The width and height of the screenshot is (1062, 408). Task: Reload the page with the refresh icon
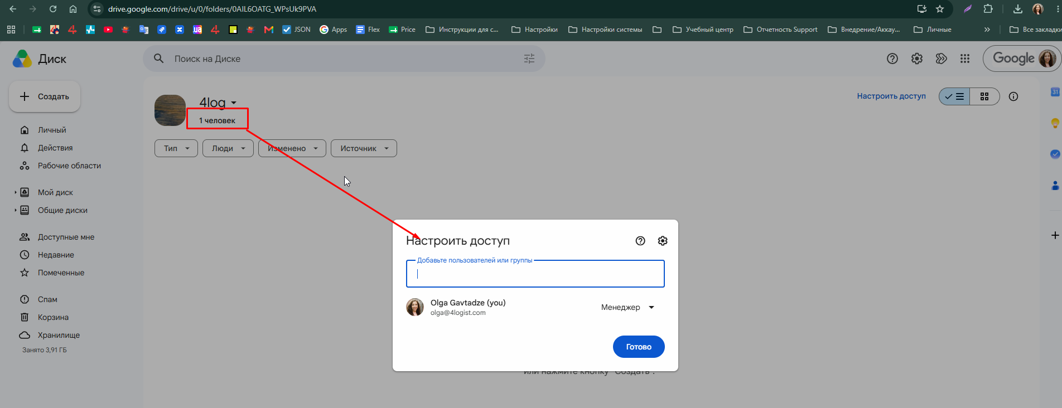coord(53,9)
